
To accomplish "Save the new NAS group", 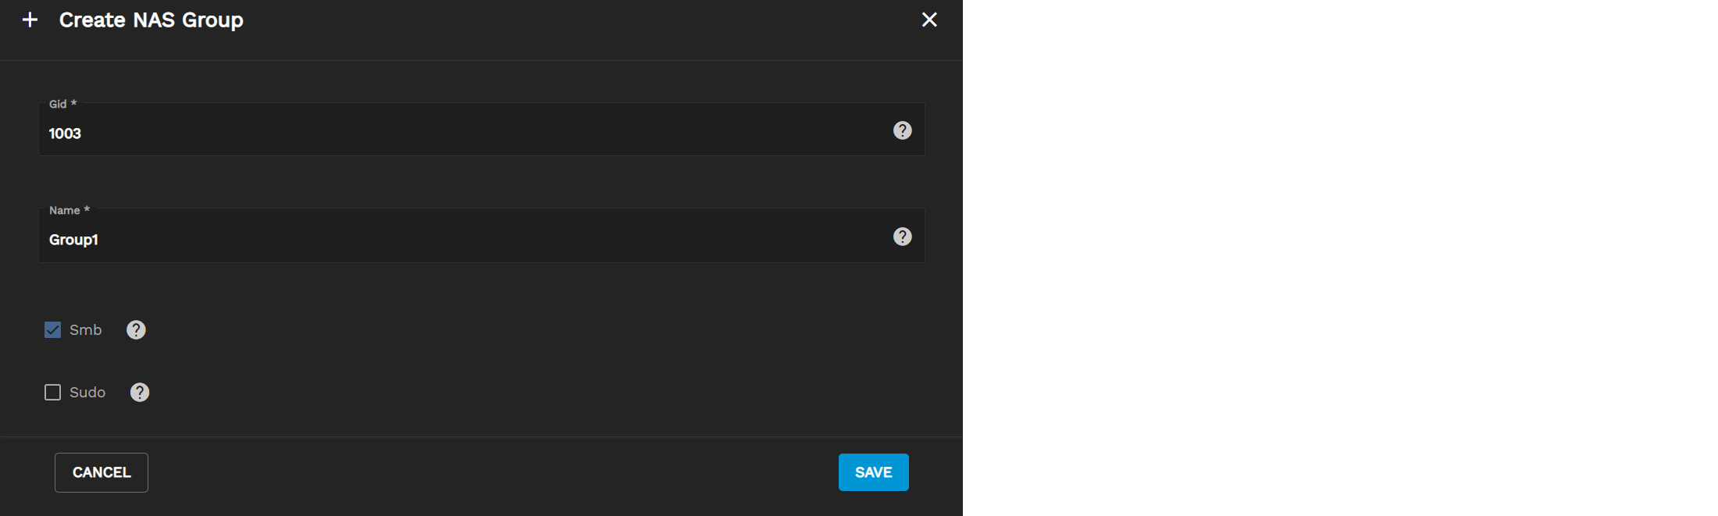I will click(873, 472).
